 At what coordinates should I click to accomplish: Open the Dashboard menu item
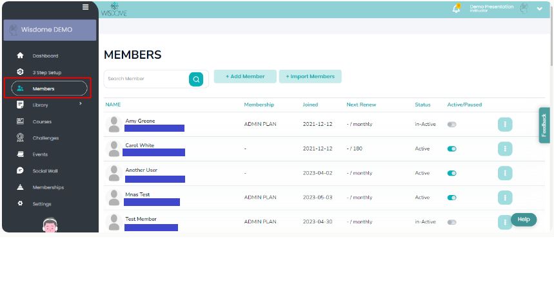click(45, 56)
